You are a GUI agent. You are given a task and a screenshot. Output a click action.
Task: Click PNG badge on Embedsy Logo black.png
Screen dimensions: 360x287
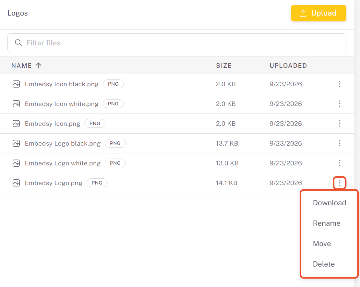click(x=115, y=143)
